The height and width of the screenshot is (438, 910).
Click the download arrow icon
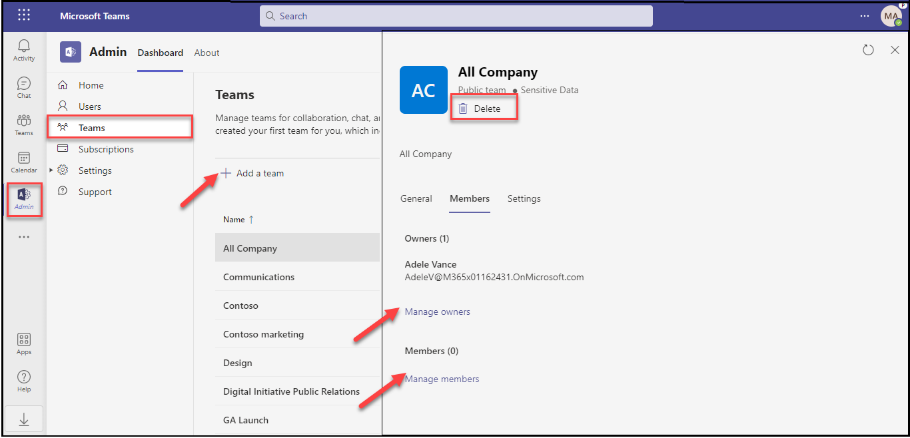pyautogui.click(x=24, y=419)
